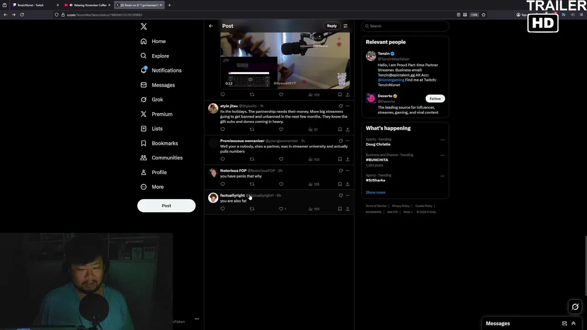Go back using the Post header arrow
Image resolution: width=587 pixels, height=330 pixels.
click(x=211, y=26)
